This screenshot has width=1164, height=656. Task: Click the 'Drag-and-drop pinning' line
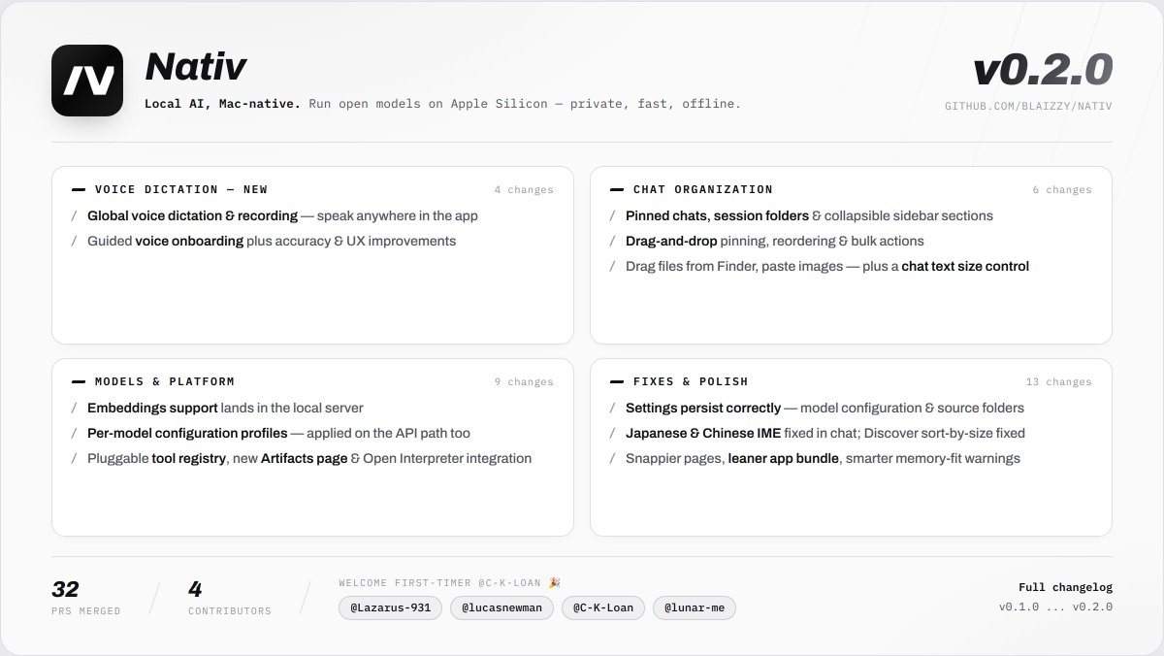tap(775, 241)
